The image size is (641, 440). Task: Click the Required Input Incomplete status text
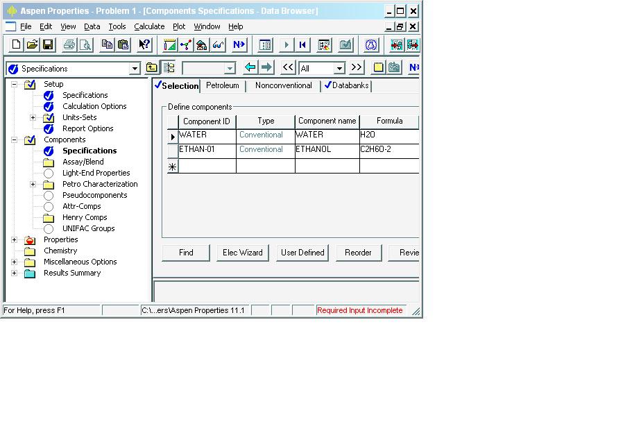point(360,310)
